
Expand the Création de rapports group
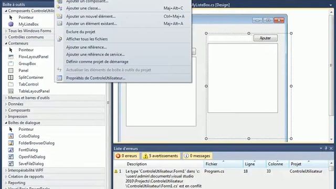6,176
